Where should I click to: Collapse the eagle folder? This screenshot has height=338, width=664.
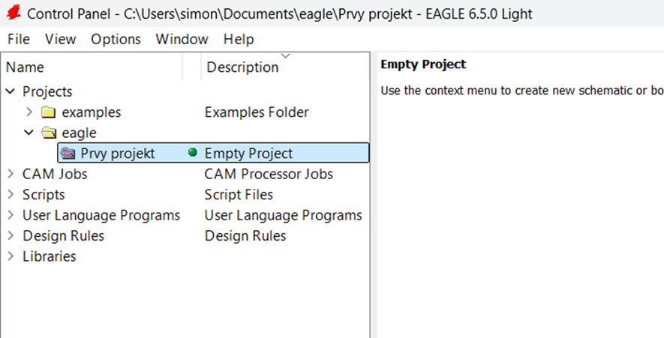(29, 133)
